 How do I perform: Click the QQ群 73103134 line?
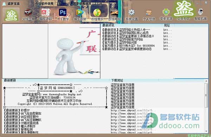click(x=52, y=97)
